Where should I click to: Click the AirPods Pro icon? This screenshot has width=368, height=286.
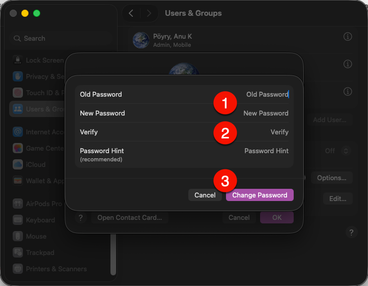(18, 204)
